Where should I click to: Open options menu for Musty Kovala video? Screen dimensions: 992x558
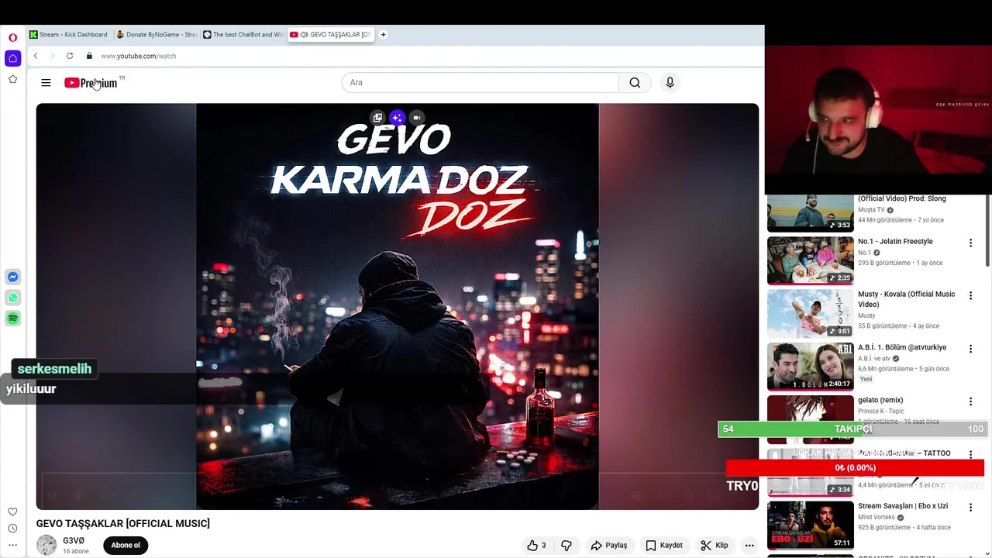(970, 295)
